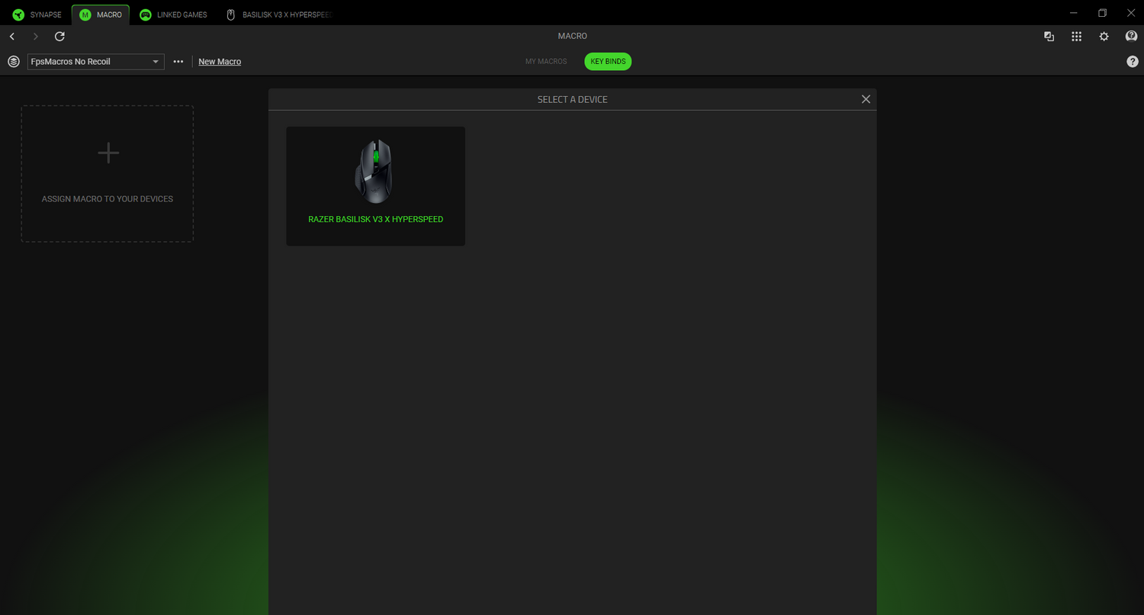
Task: Open the feedback icon at top right
Action: pos(1131,37)
